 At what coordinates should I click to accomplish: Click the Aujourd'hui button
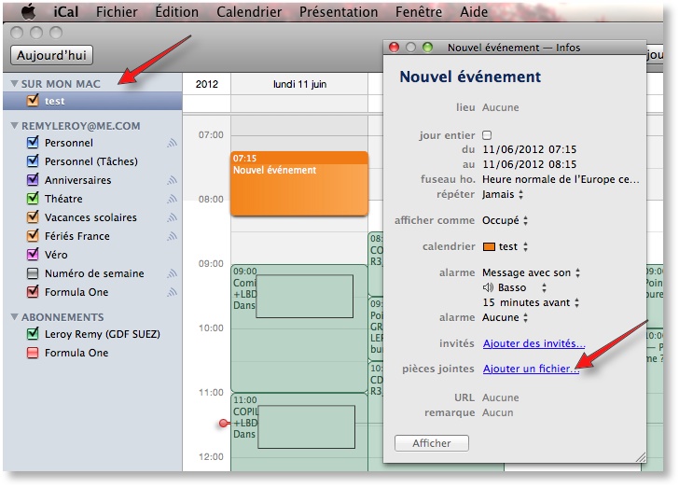[x=51, y=55]
